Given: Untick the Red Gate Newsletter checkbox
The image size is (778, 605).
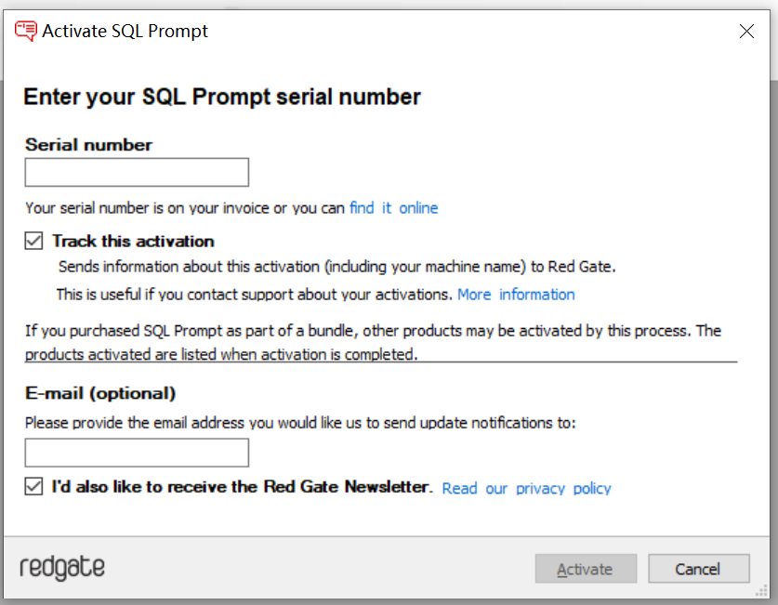Looking at the screenshot, I should pos(33,486).
